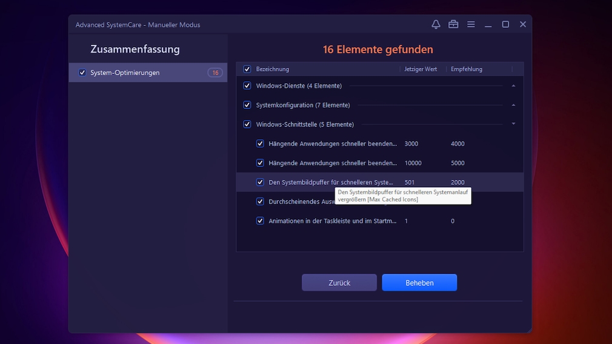This screenshot has width=612, height=344.
Task: Uncheck the Windows-Dienste group checkbox
Action: [247, 86]
